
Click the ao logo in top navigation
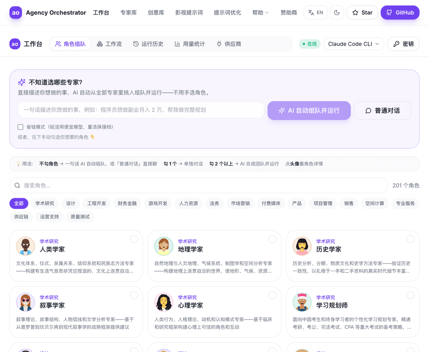coord(15,13)
